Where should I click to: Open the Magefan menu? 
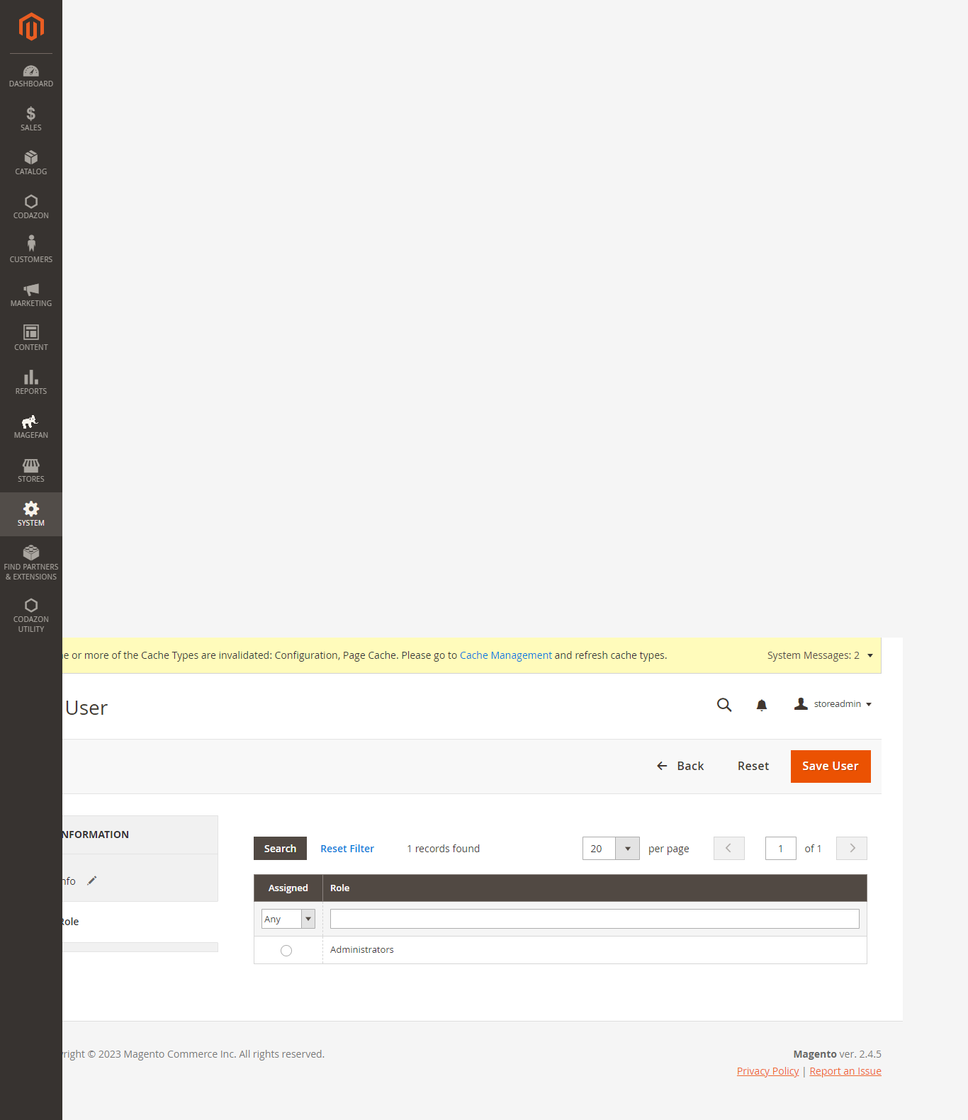(x=31, y=426)
